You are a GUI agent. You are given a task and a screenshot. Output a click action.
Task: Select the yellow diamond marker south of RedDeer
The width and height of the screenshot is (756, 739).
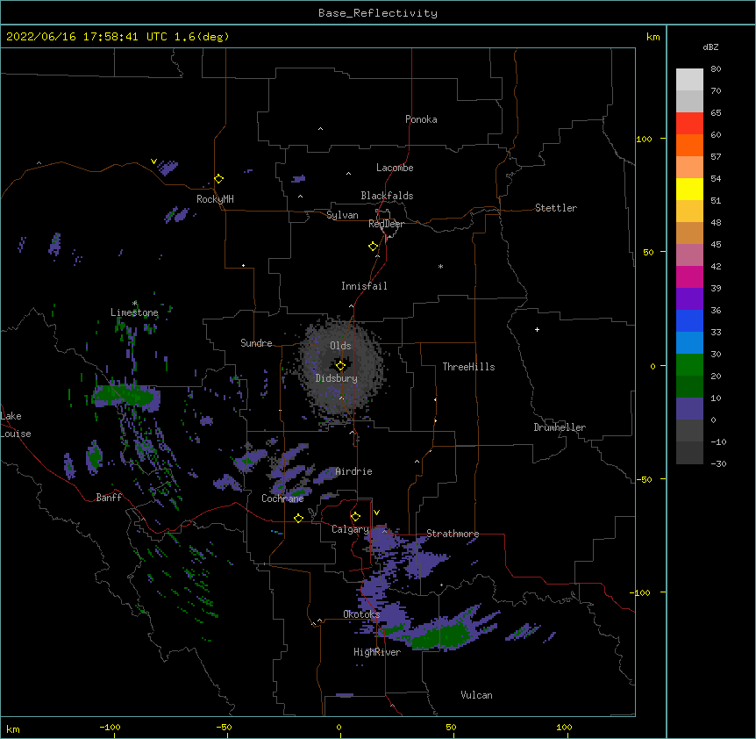click(x=374, y=247)
